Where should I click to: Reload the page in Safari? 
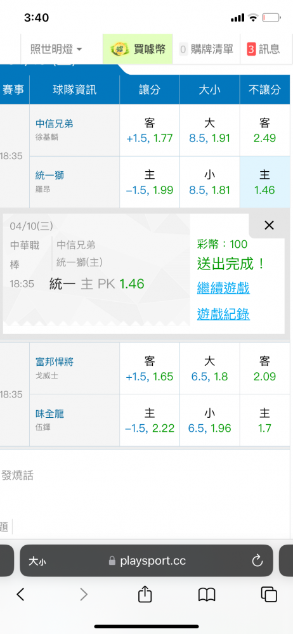pos(257,561)
